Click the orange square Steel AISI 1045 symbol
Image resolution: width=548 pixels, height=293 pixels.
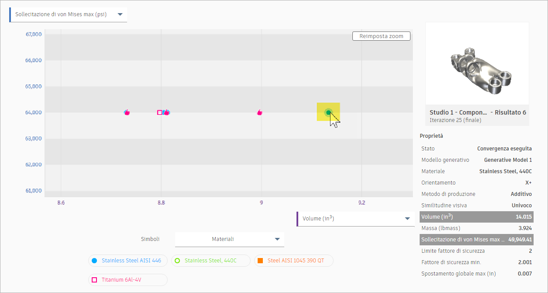260,261
